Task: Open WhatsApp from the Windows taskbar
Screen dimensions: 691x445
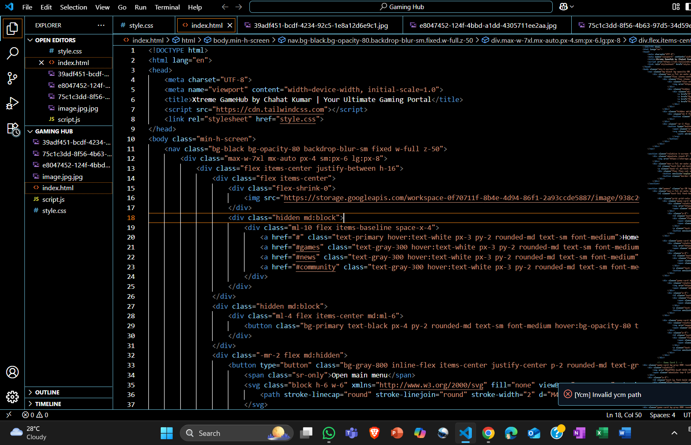Action: (x=329, y=433)
